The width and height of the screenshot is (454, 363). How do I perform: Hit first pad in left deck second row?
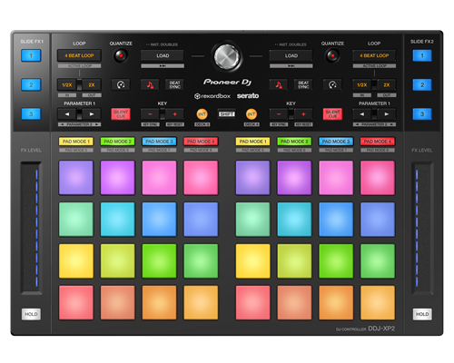(x=76, y=220)
